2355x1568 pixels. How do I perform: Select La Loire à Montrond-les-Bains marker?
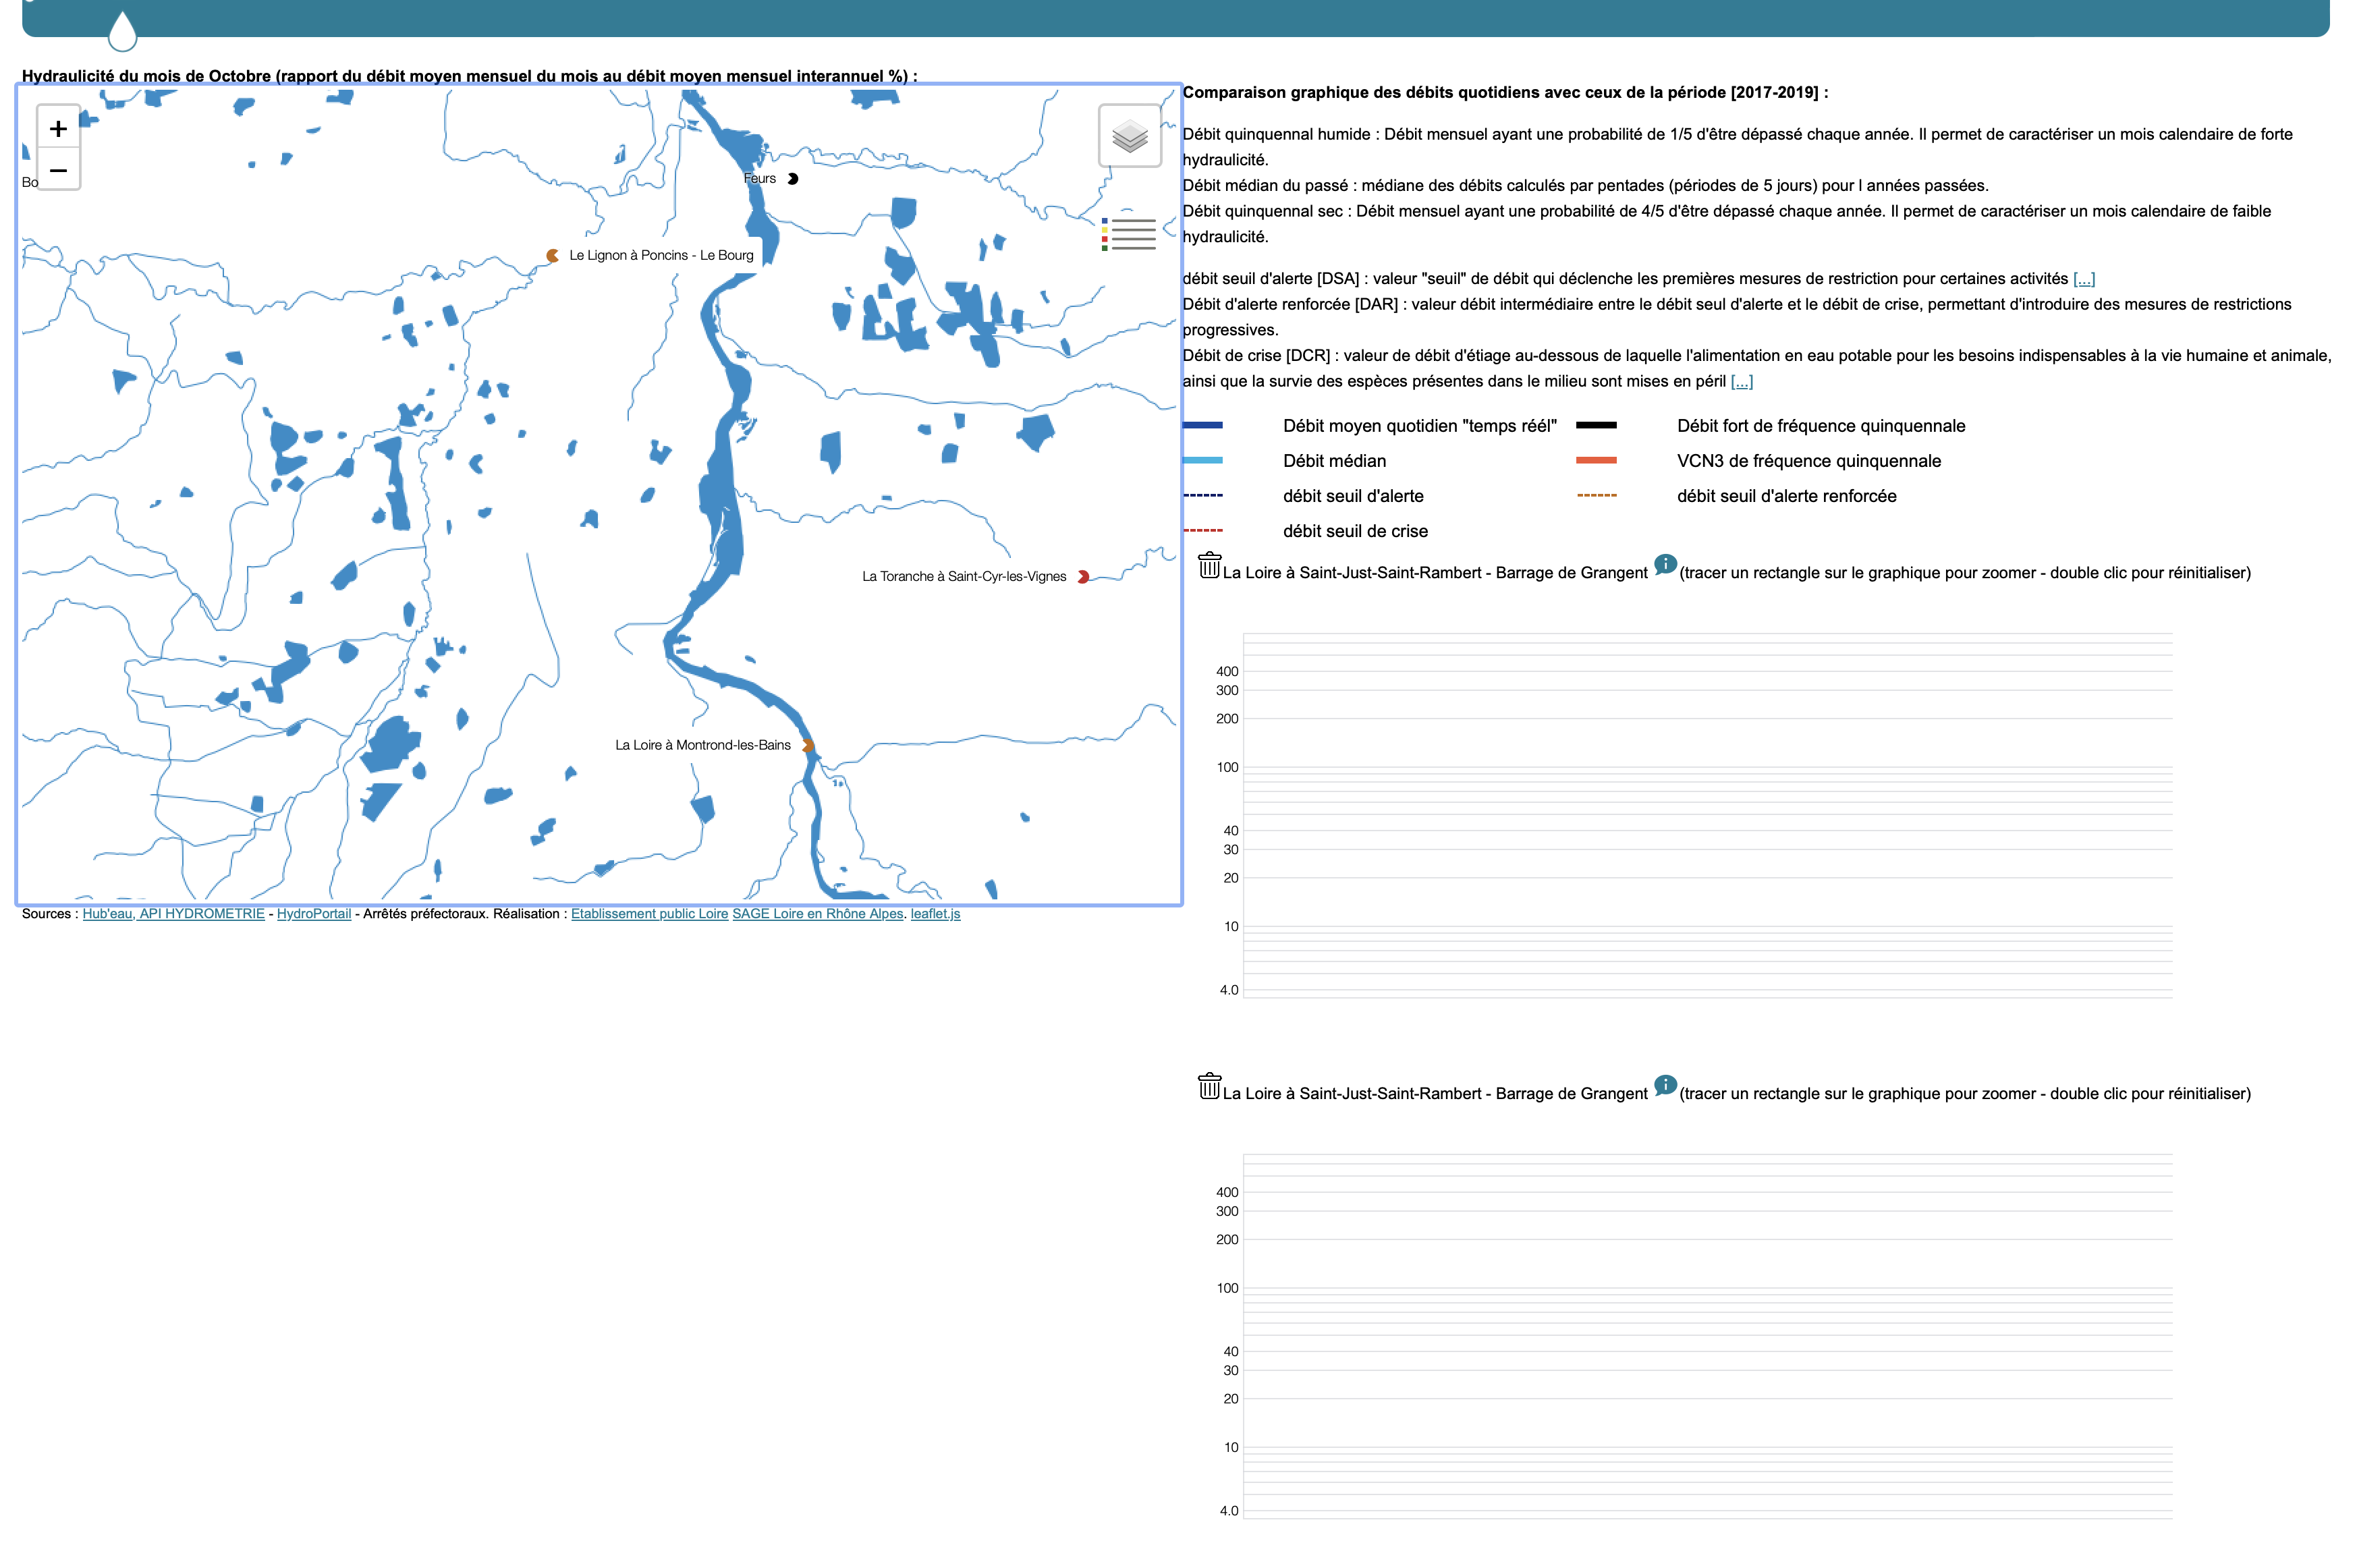[x=808, y=746]
